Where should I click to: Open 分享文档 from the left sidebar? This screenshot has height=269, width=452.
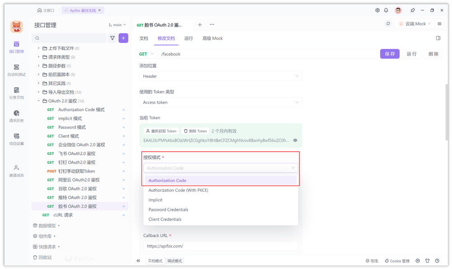[16, 94]
